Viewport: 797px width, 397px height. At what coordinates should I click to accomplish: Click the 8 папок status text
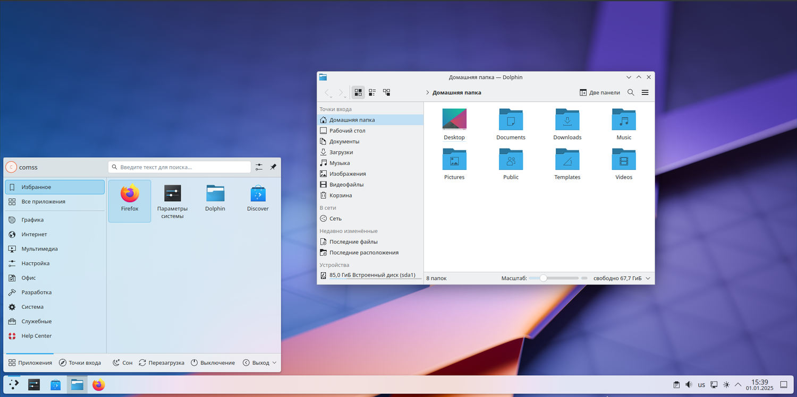[x=436, y=278]
